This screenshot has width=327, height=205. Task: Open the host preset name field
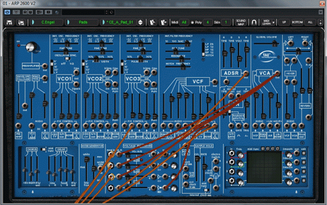[x=84, y=12]
